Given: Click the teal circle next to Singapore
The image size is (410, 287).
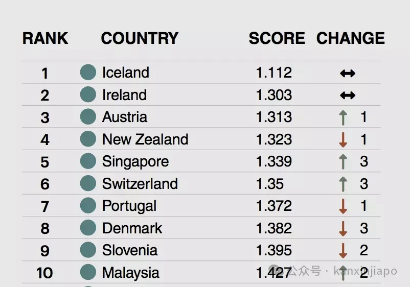Looking at the screenshot, I should tap(88, 161).
